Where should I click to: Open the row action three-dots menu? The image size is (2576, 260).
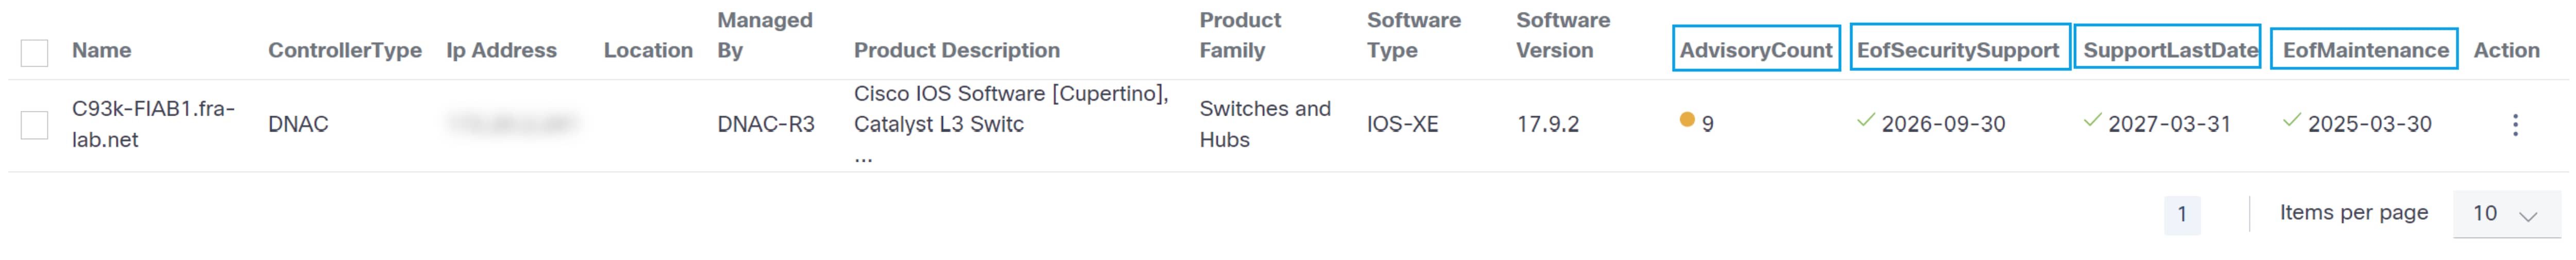[2515, 124]
